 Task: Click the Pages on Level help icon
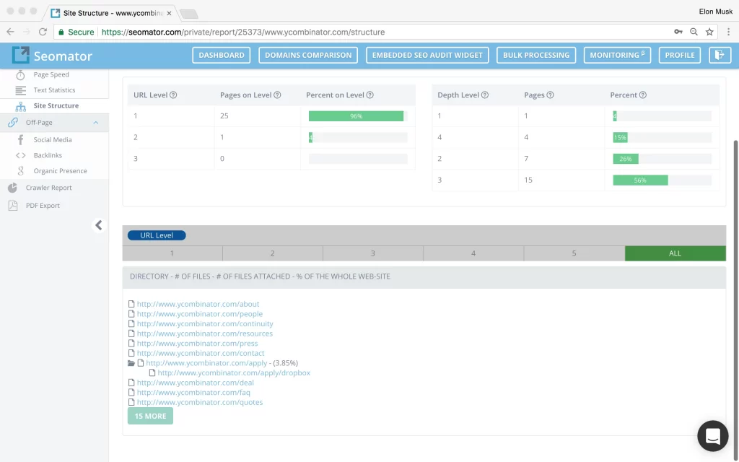(277, 95)
